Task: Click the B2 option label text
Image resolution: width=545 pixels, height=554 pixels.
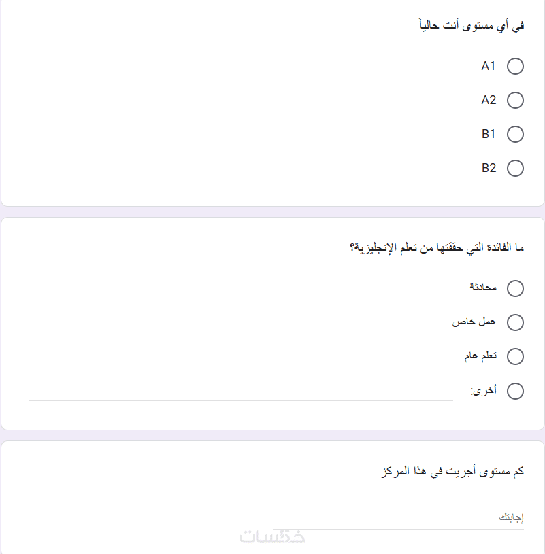Action: [x=489, y=168]
